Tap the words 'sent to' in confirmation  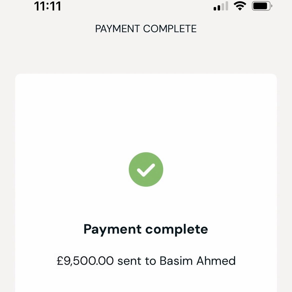(x=137, y=261)
